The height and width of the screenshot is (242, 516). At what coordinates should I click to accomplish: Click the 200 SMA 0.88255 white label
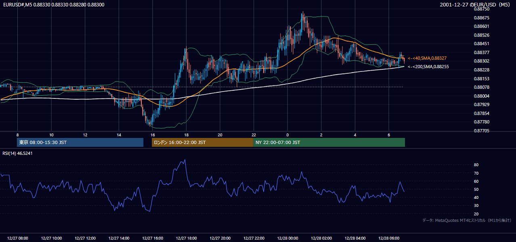428,67
